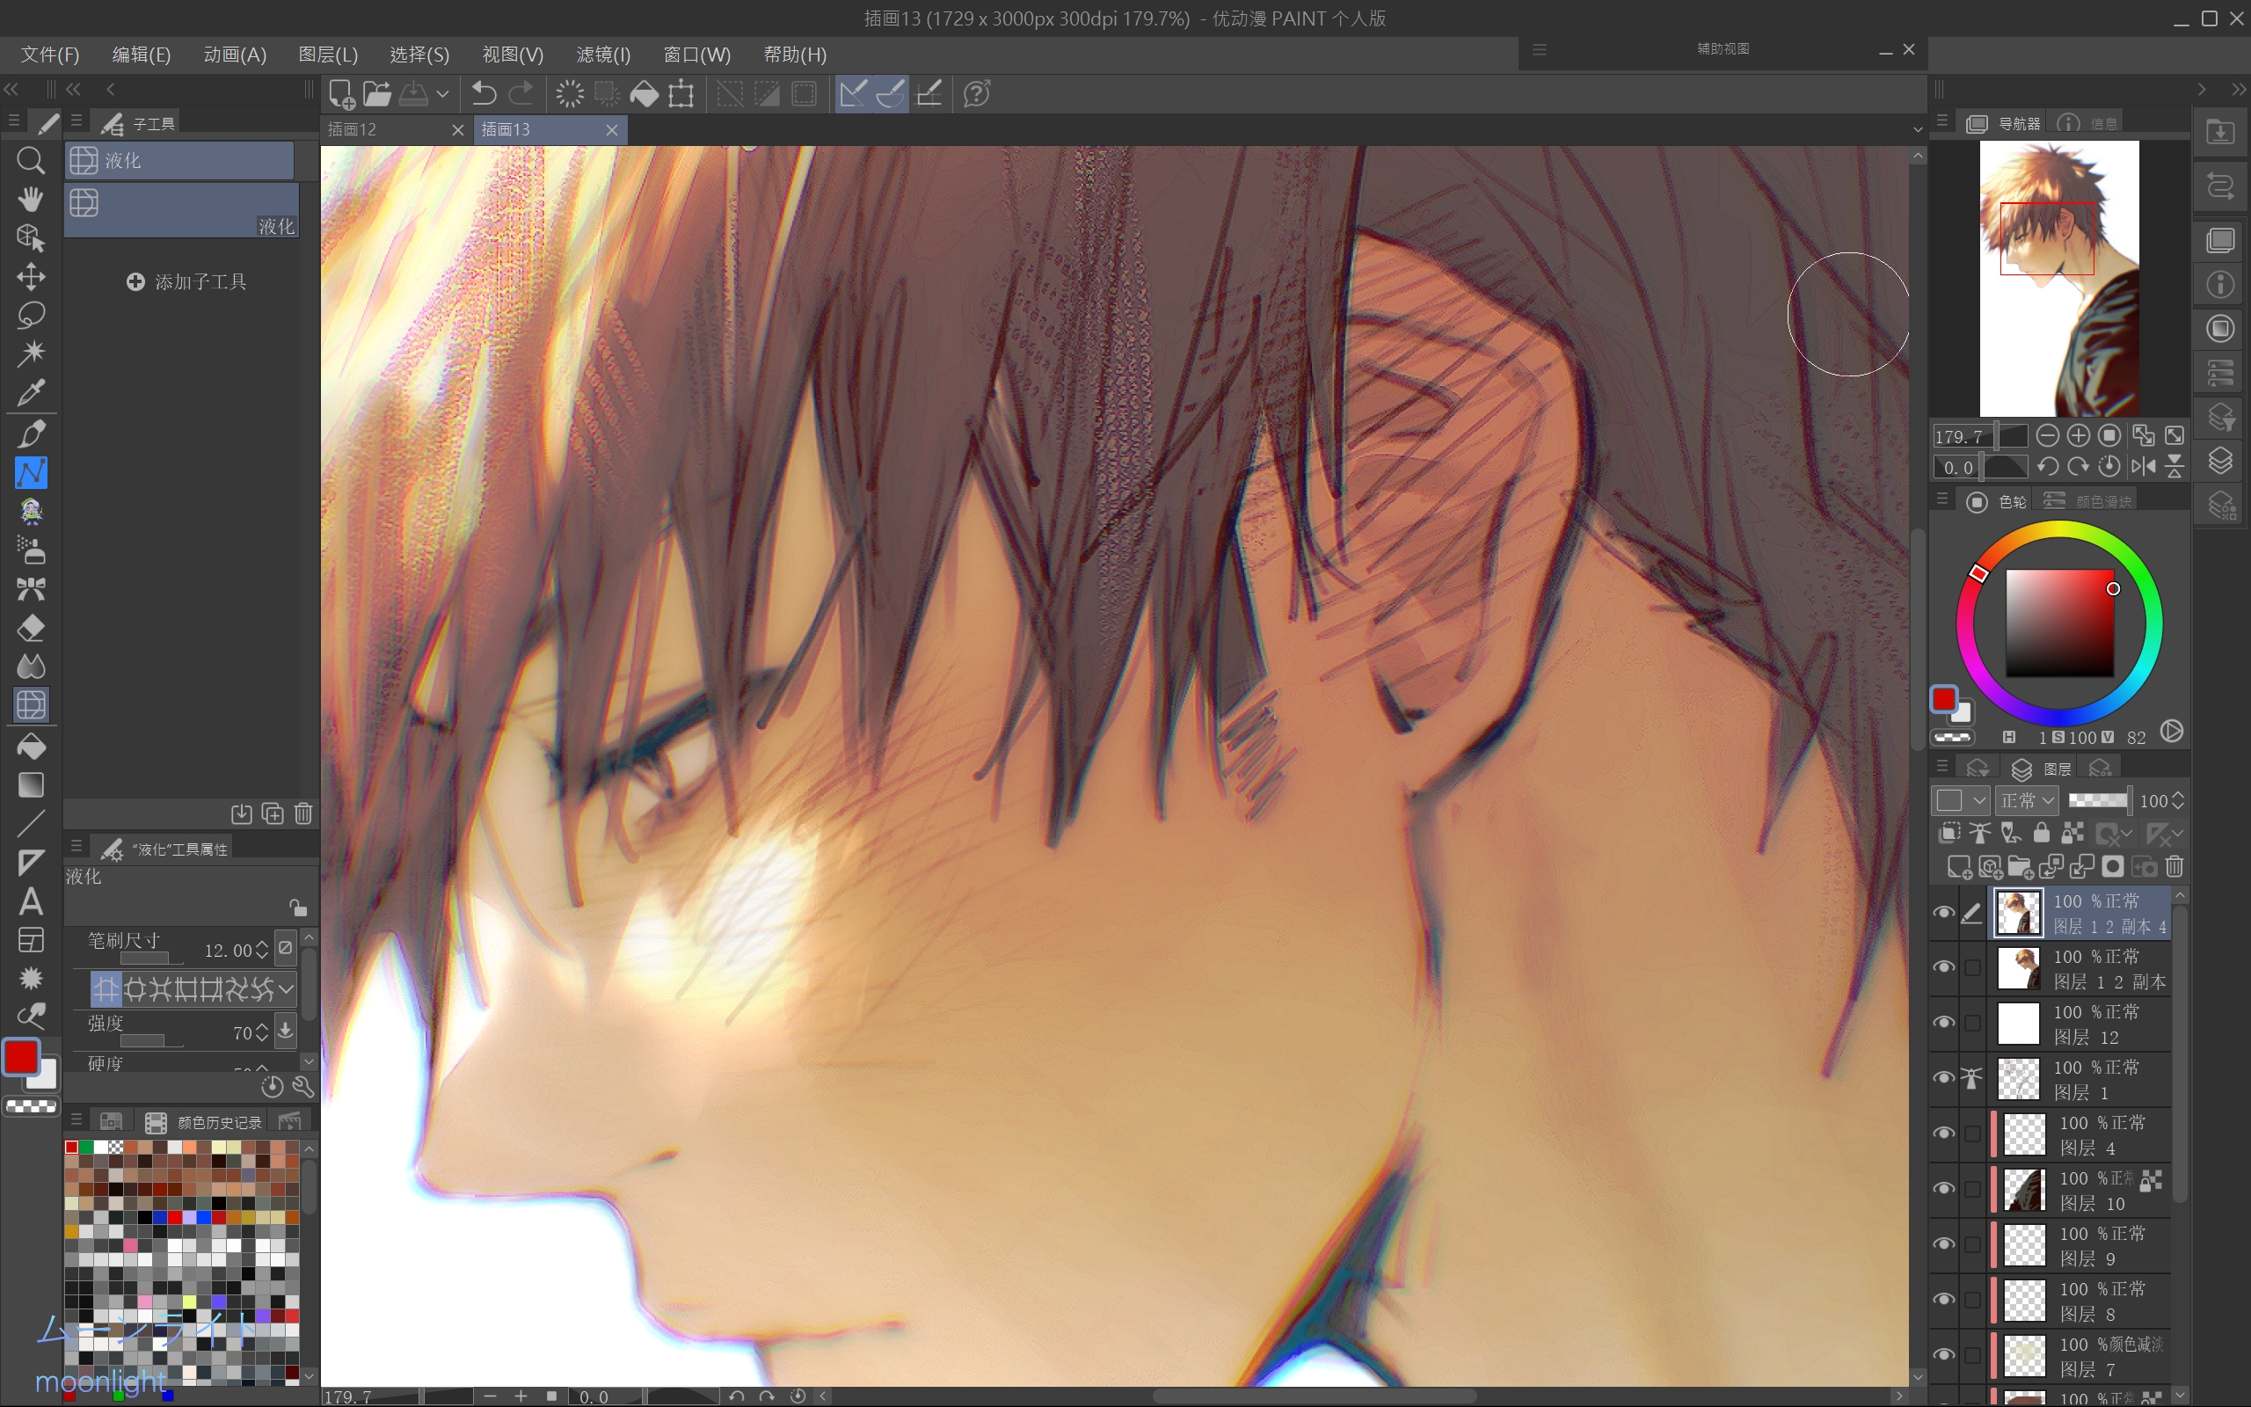Hide layer 图层 12 with eye icon

(x=1943, y=1023)
